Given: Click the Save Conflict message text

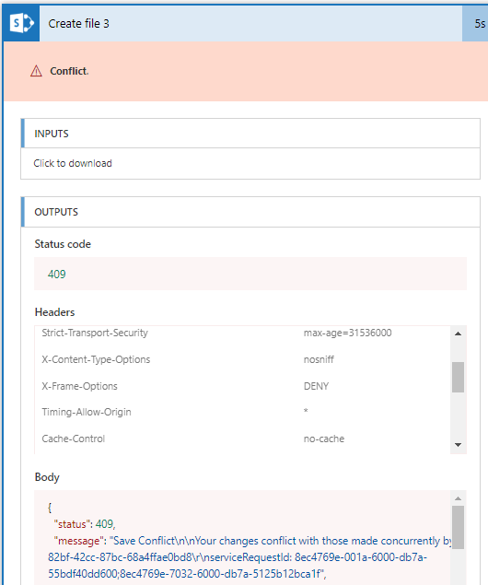Looking at the screenshot, I should (280, 541).
